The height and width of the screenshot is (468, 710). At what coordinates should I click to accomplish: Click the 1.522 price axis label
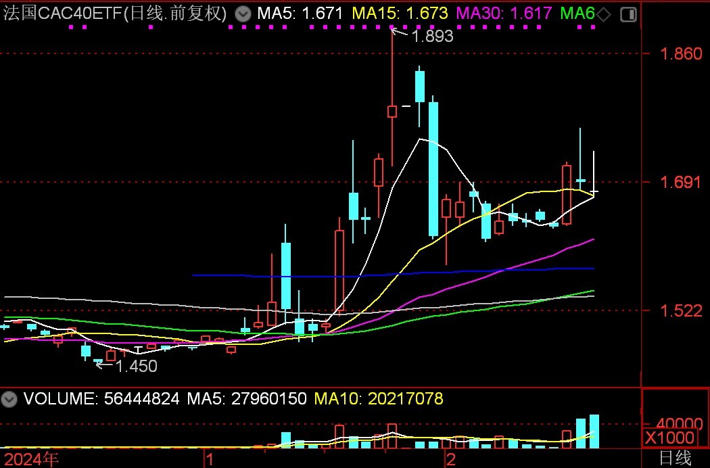[x=681, y=310]
